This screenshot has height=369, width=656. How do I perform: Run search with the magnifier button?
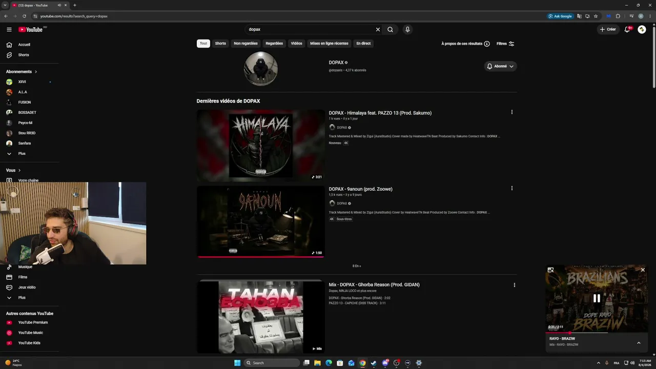pyautogui.click(x=390, y=30)
